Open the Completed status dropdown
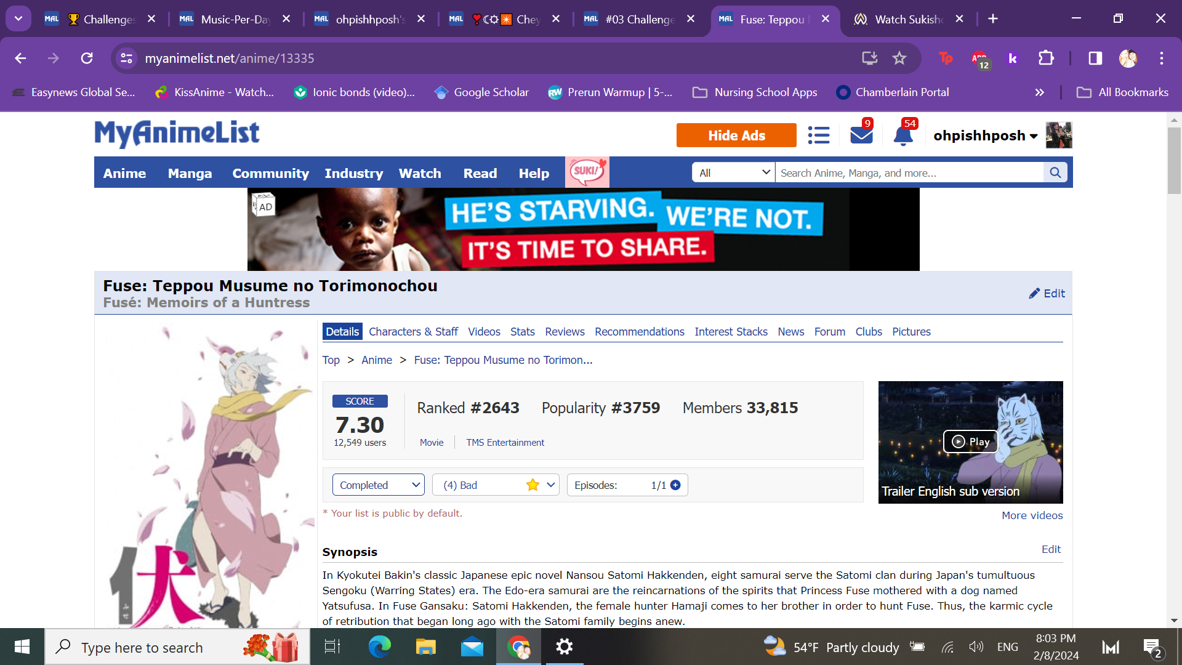1182x665 pixels. pyautogui.click(x=378, y=485)
